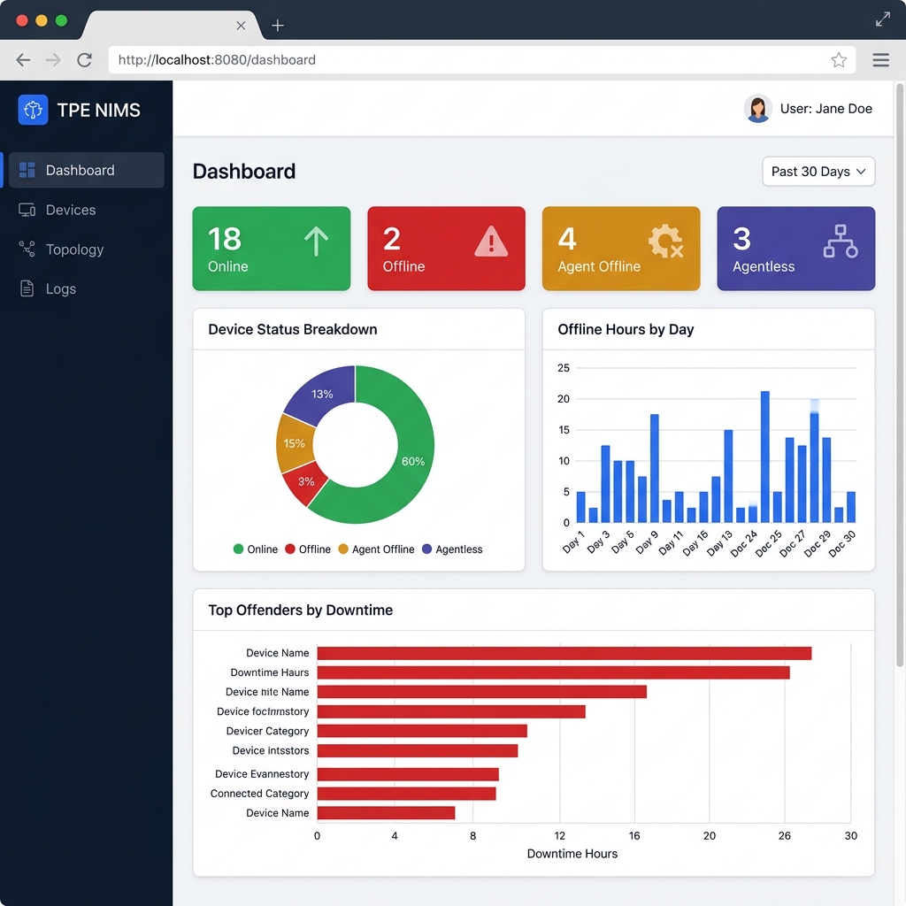Open the Past 30 Days dropdown

[818, 172]
